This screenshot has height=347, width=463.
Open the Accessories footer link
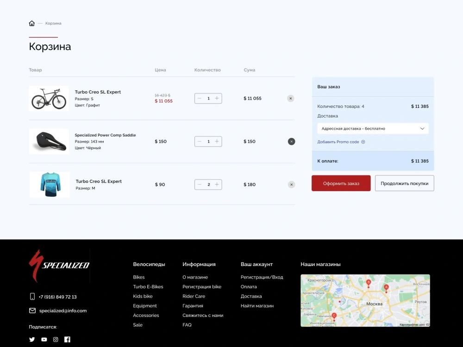[146, 316]
